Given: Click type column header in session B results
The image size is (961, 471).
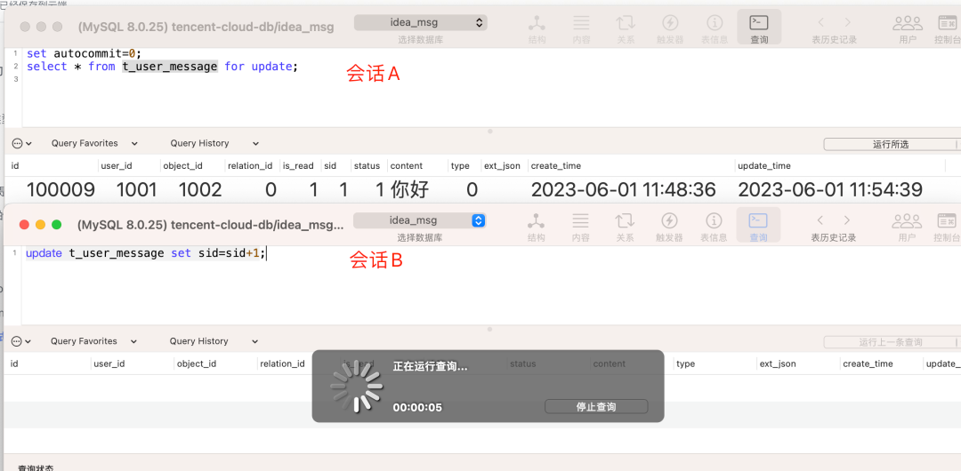Looking at the screenshot, I should pos(715,363).
